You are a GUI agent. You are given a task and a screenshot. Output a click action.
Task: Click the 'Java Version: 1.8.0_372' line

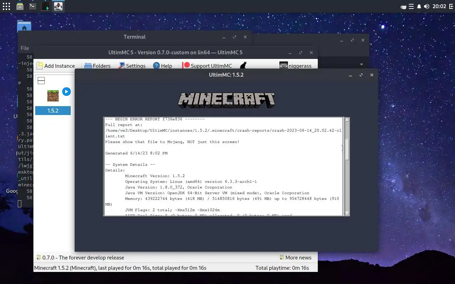178,187
